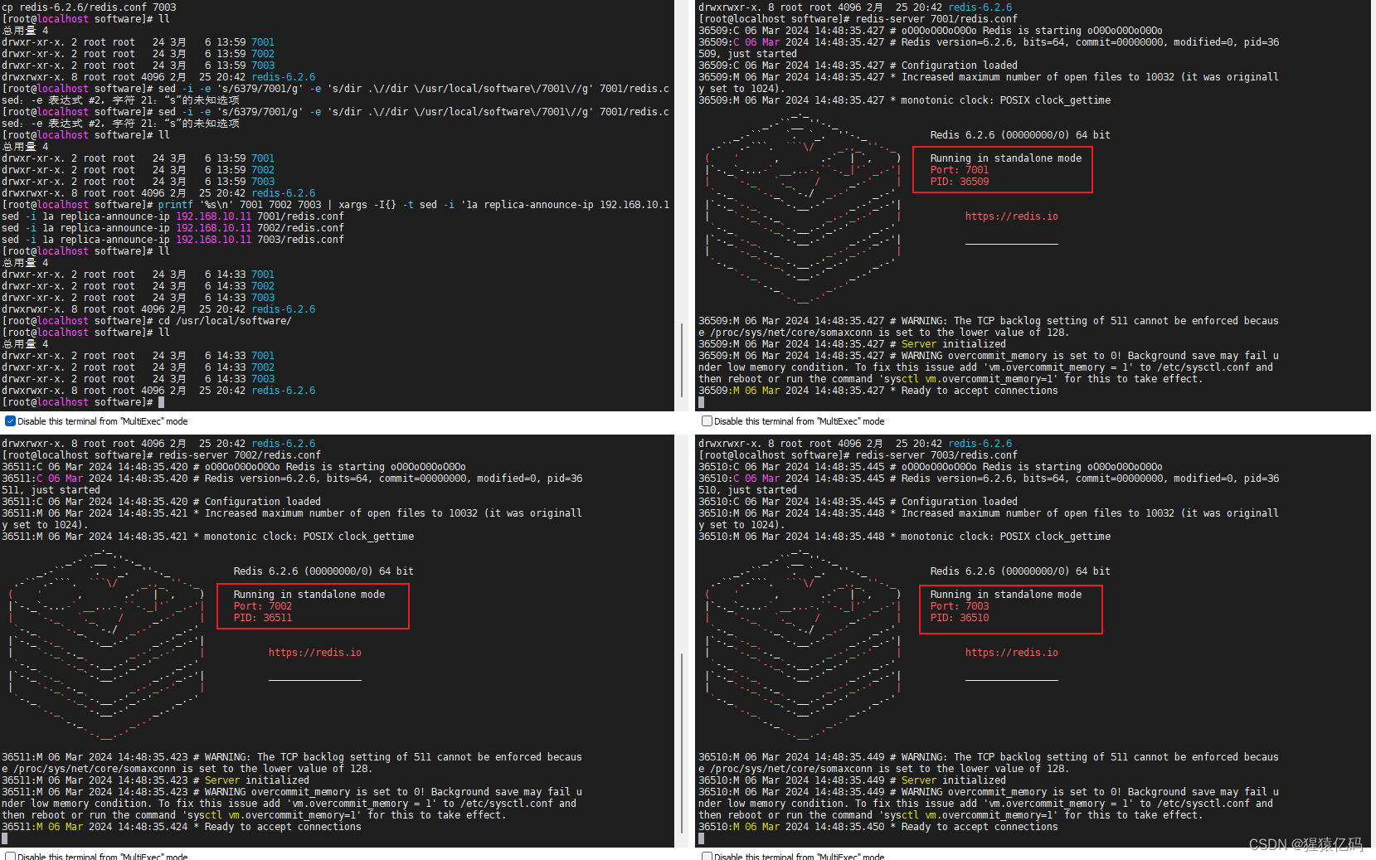The image size is (1376, 860).
Task: Click 'Server initialized' in the 36509 log
Action: coord(953,344)
